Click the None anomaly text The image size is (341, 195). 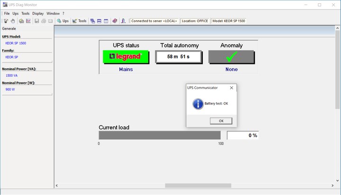(x=232, y=70)
